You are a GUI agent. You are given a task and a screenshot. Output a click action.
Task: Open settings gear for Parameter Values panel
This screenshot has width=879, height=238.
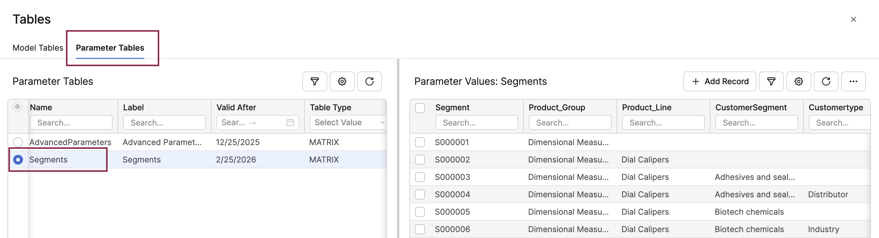click(x=798, y=81)
